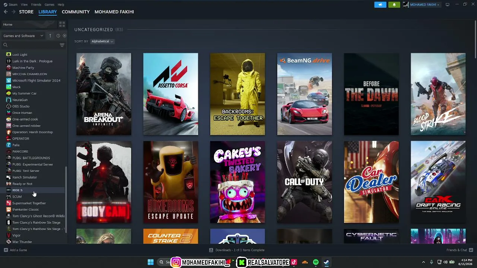
Task: Select Ready or Not in sidebar
Action: point(33,184)
